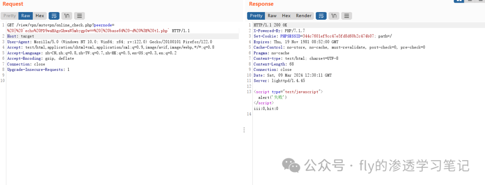Viewport: 485px width, 185px height.
Task: Toggle word wrap icon in Response panel
Action: pyautogui.click(x=321, y=16)
